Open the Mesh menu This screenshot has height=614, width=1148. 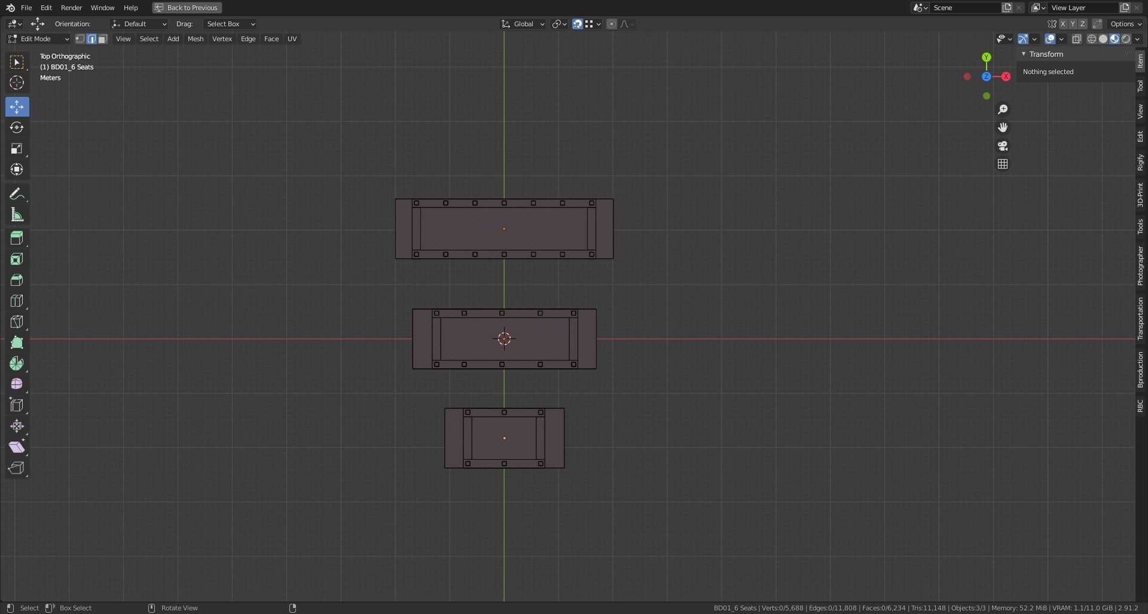pyautogui.click(x=196, y=39)
